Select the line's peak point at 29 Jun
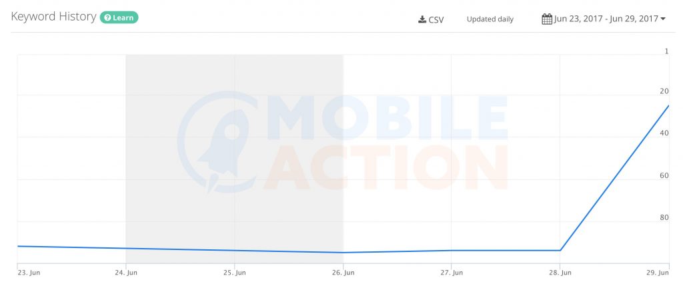Image resolution: width=683 pixels, height=286 pixels. click(668, 105)
